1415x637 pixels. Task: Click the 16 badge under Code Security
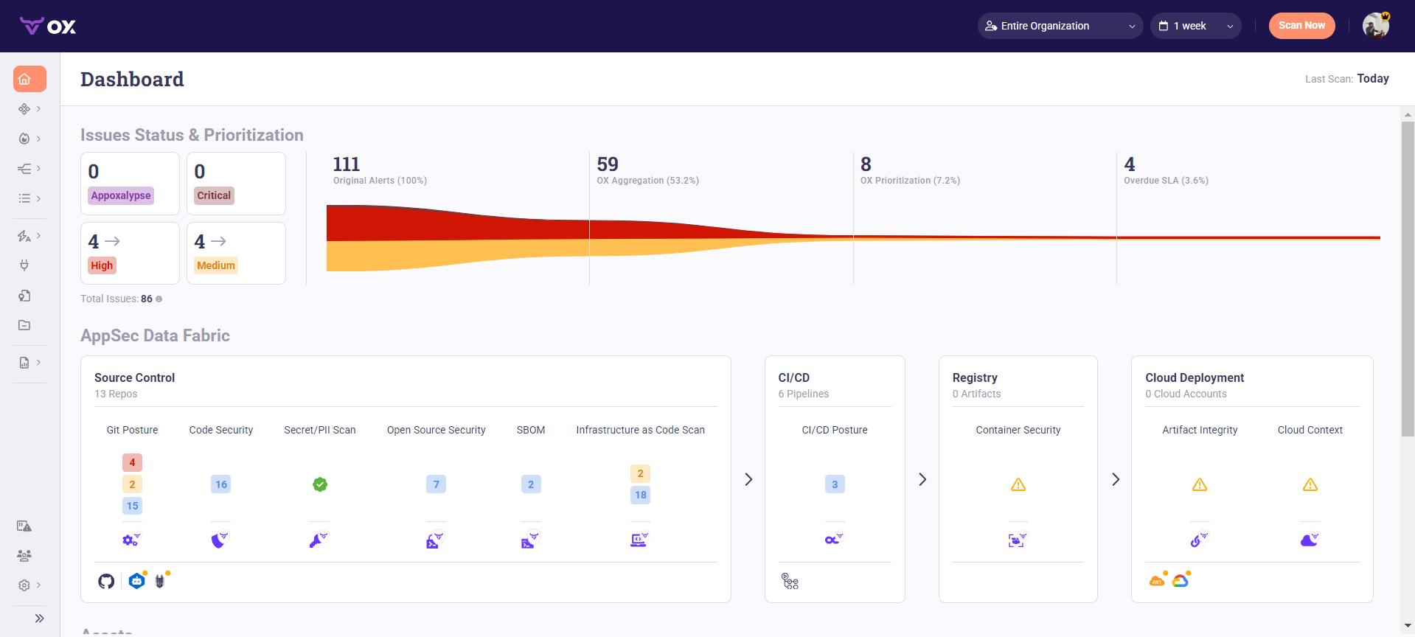[x=221, y=484]
